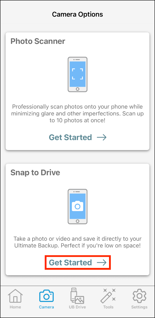This screenshot has width=155, height=318.
Task: Click the Snap to Drive description text
Action: click(x=78, y=242)
